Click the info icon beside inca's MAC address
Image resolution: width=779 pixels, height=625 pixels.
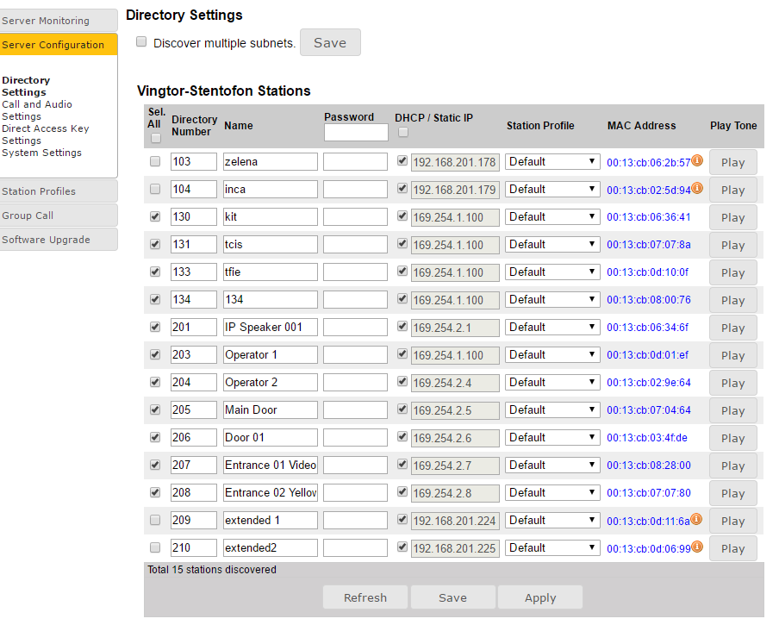click(x=697, y=188)
